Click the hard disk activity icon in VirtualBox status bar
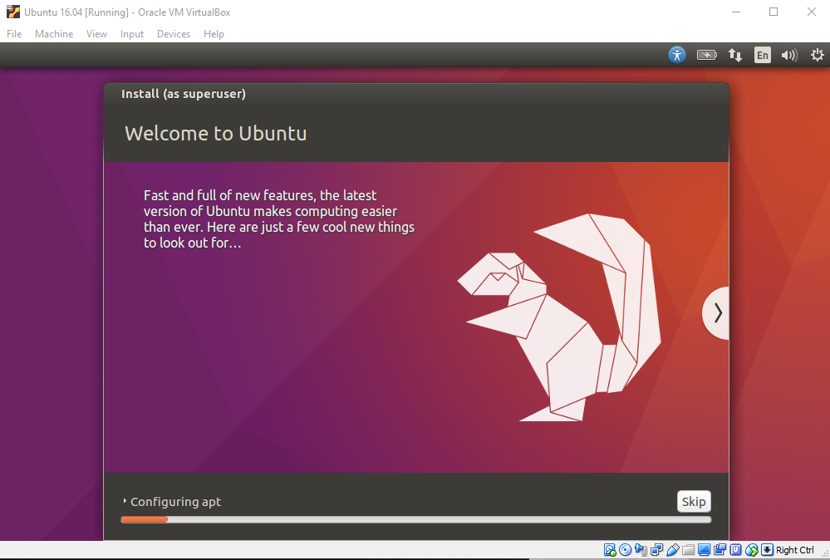830x560 pixels. coord(610,550)
